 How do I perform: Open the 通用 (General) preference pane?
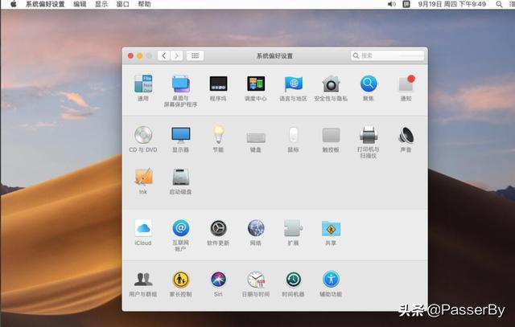click(143, 88)
